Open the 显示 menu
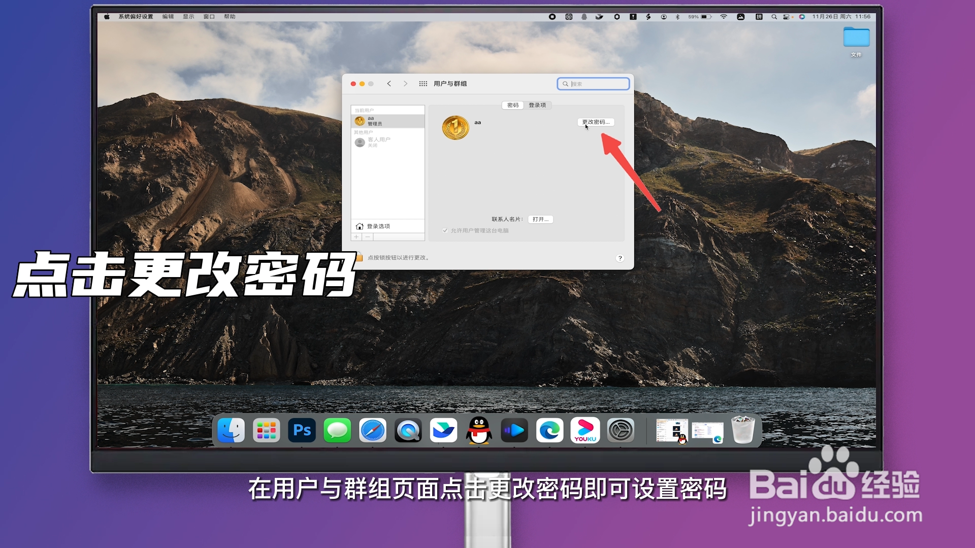Viewport: 975px width, 548px height. pyautogui.click(x=188, y=17)
